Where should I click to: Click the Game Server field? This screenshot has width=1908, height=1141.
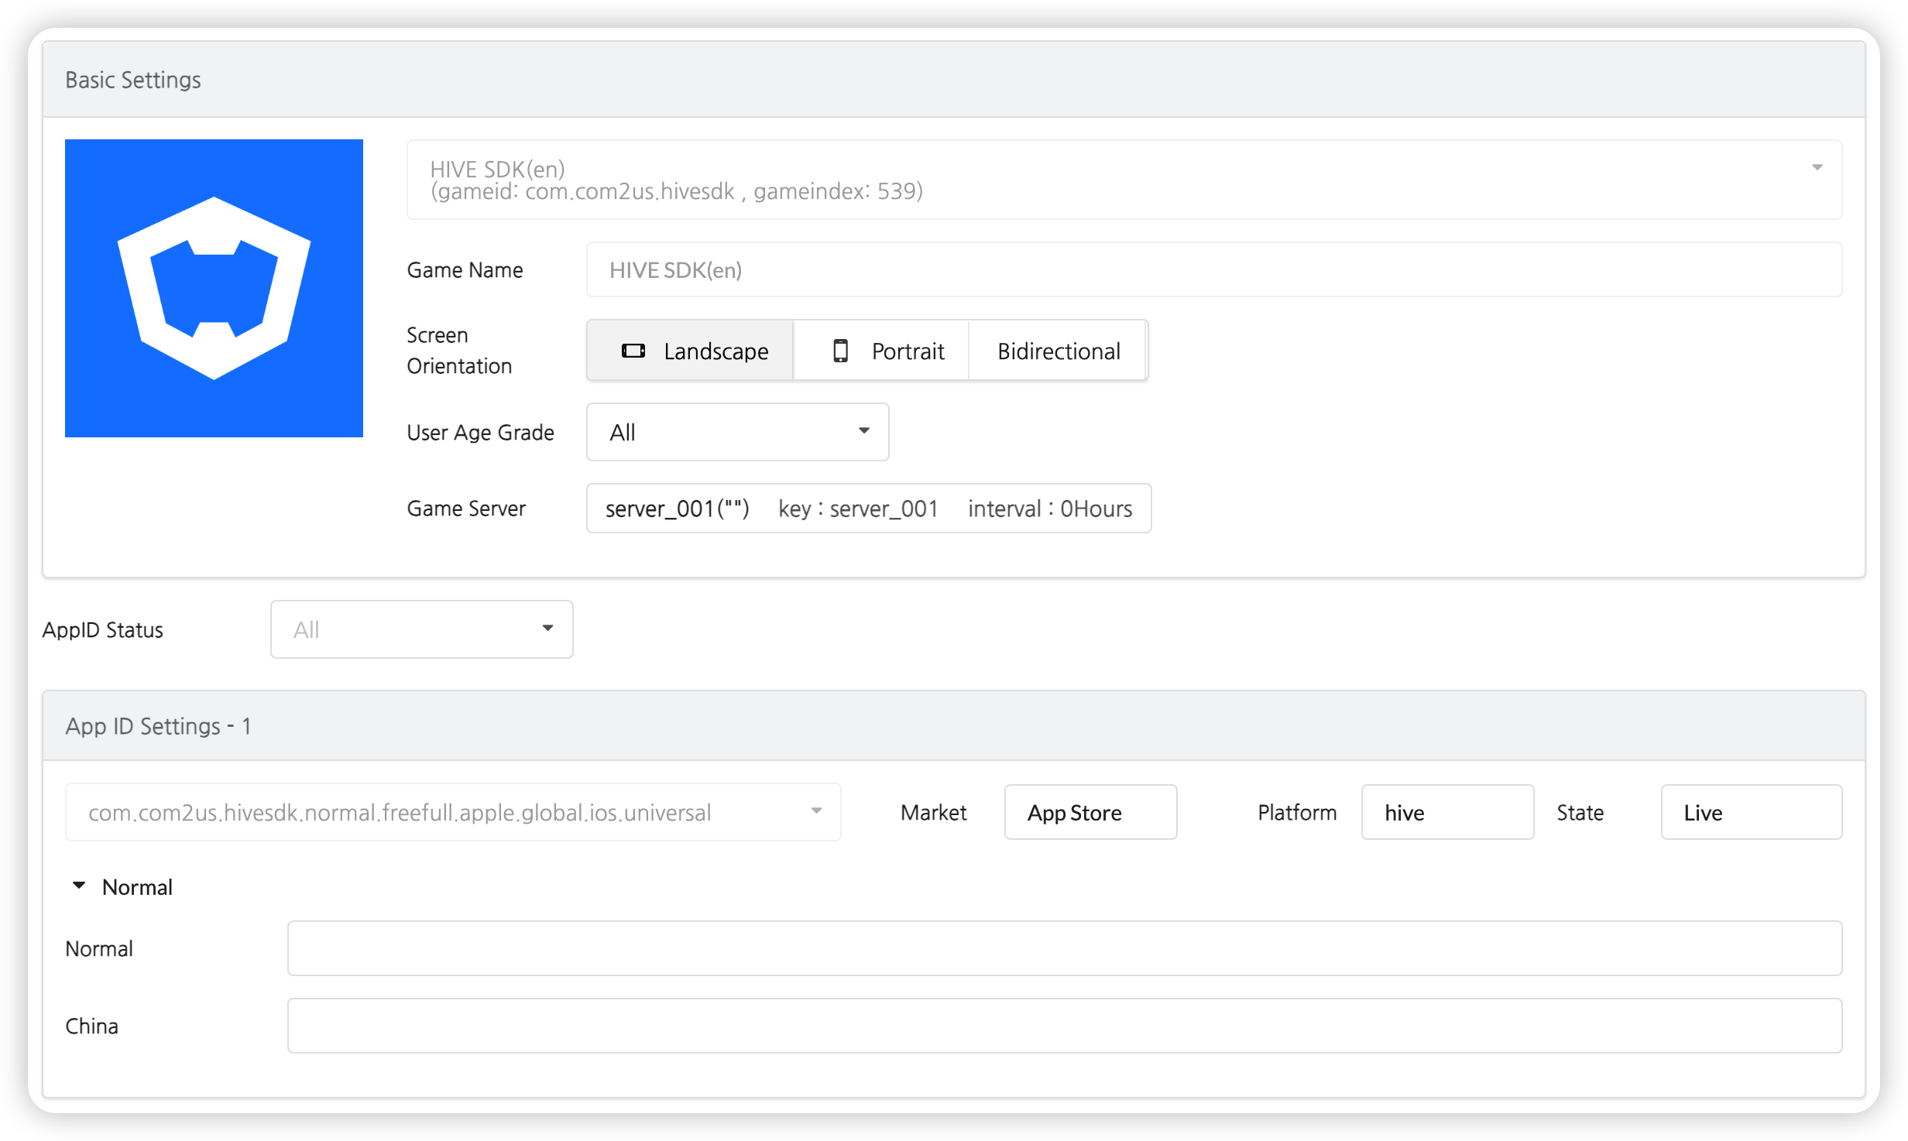[x=867, y=509]
